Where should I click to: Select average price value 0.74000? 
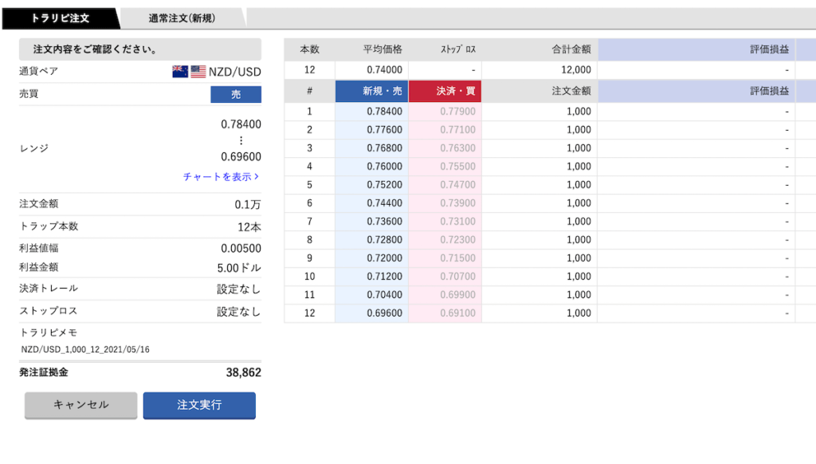click(x=384, y=70)
